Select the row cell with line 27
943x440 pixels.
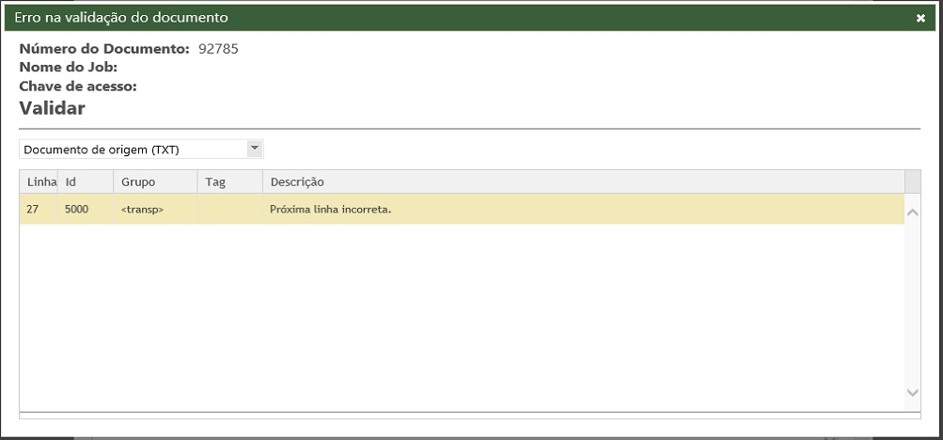pos(33,210)
